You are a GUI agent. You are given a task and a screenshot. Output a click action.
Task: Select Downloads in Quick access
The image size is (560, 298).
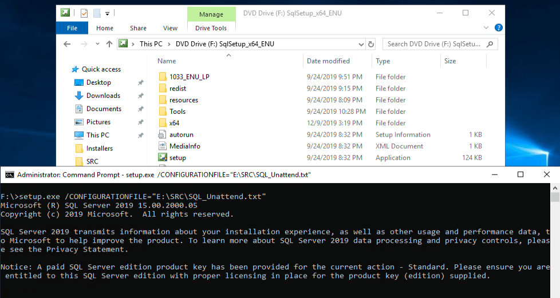click(x=103, y=96)
